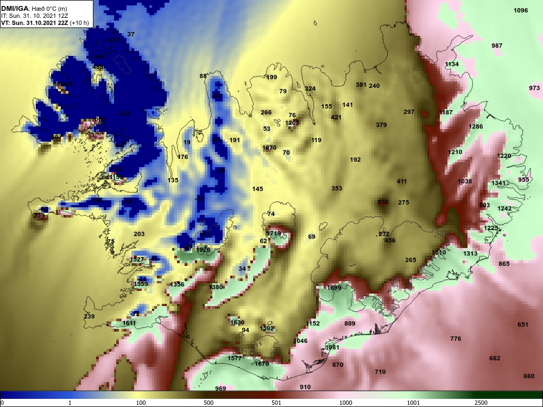
Task: Click the map value '145'
Action: tap(257, 189)
